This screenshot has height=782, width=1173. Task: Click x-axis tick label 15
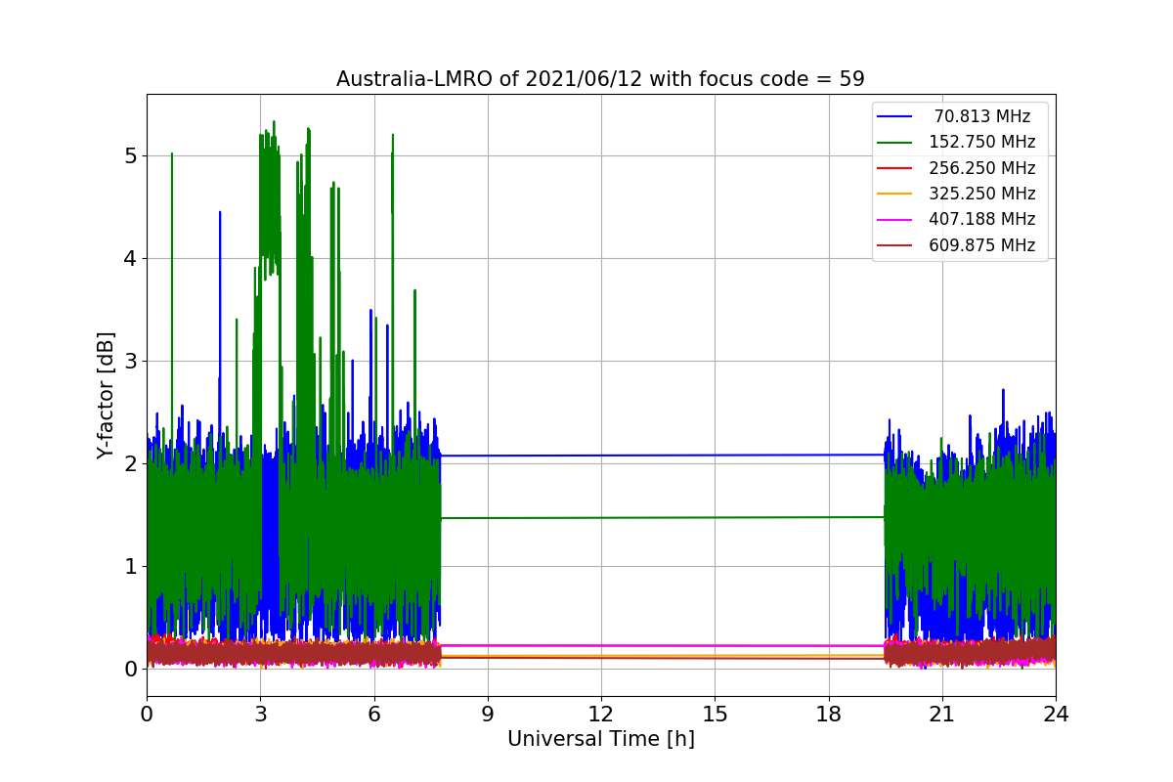(715, 715)
